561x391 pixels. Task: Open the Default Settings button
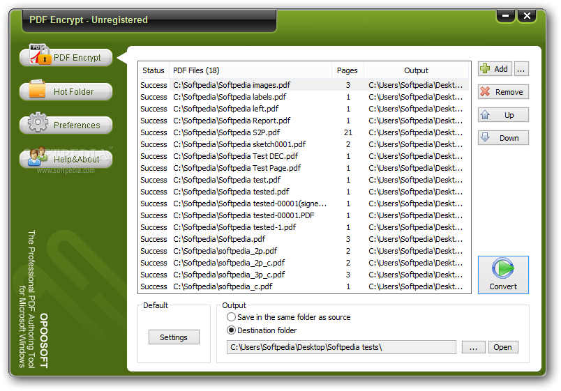click(174, 337)
